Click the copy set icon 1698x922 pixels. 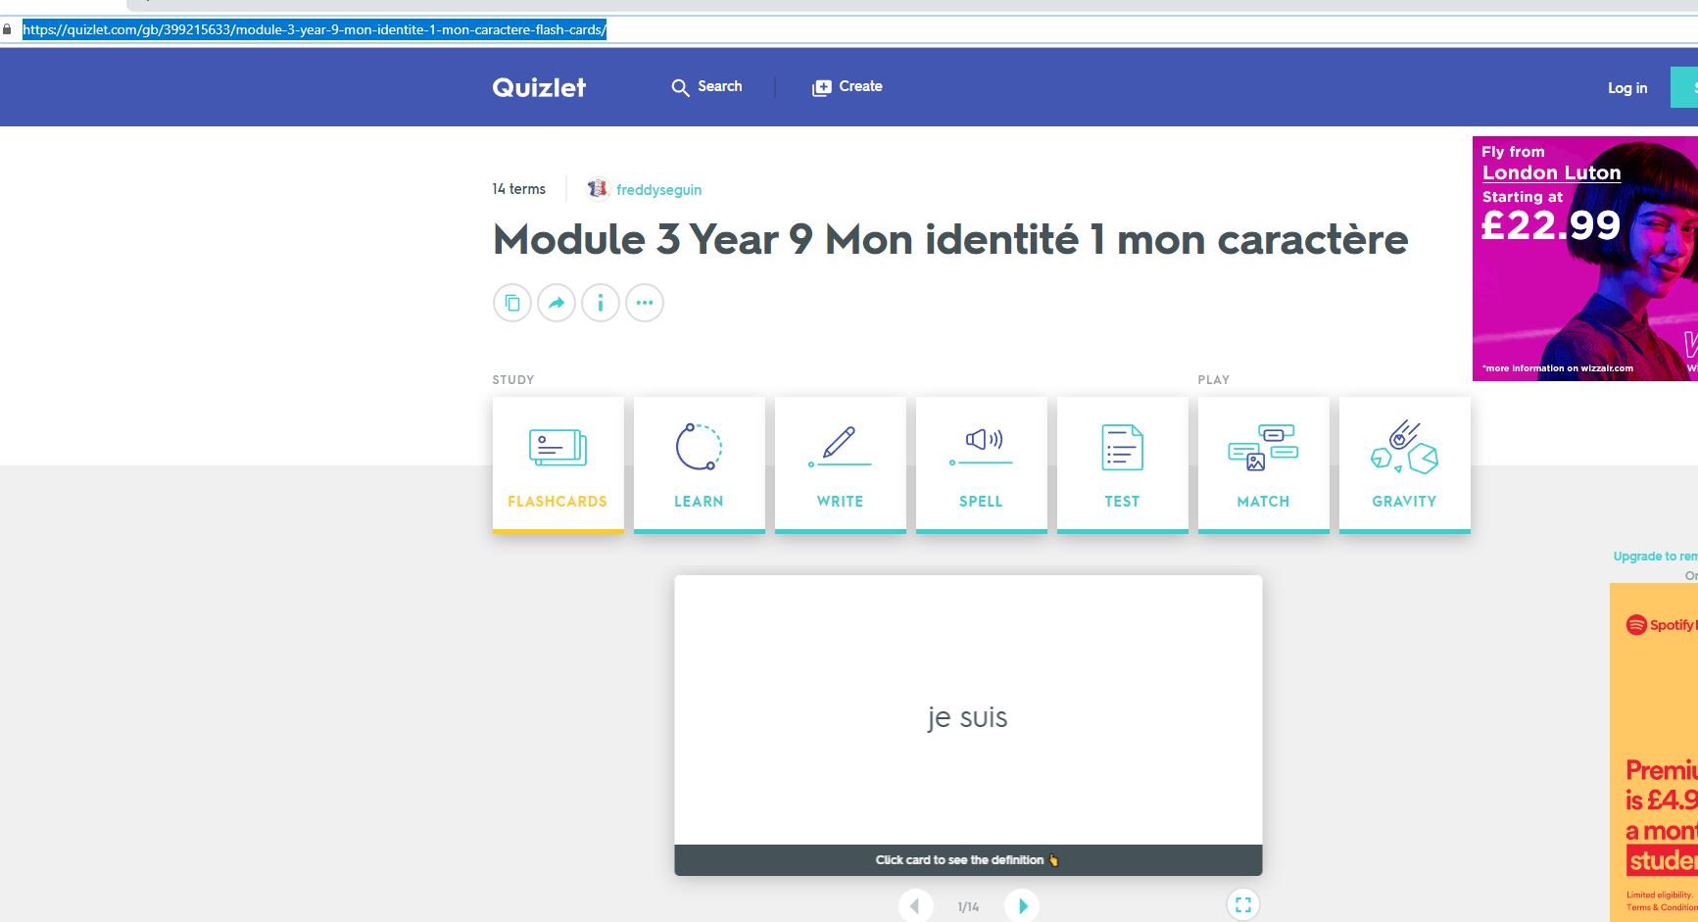click(512, 303)
